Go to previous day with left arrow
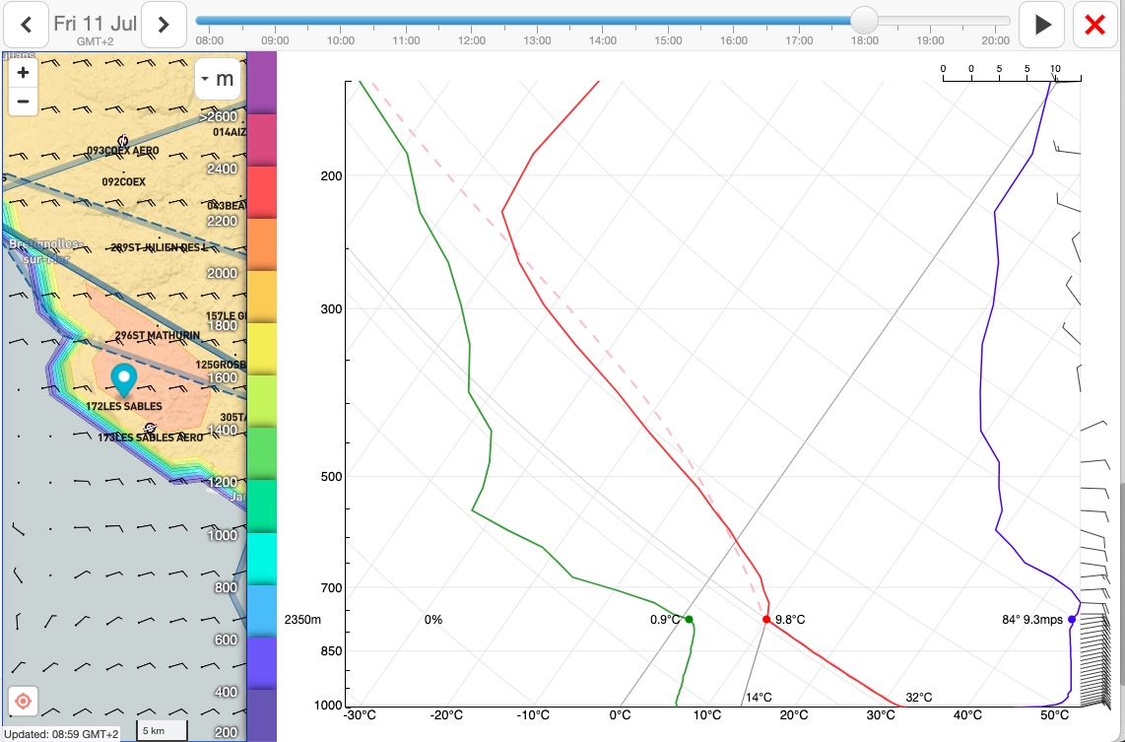The width and height of the screenshot is (1125, 742). click(x=27, y=25)
